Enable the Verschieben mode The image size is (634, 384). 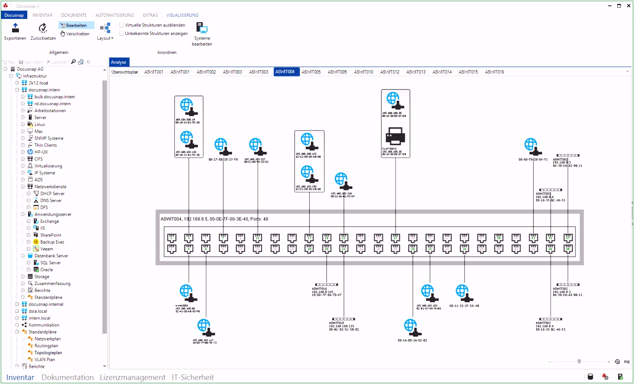point(75,34)
